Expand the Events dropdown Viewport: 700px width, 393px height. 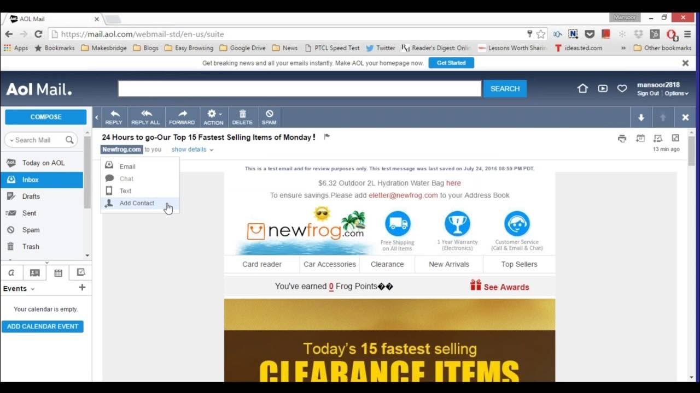tap(19, 289)
